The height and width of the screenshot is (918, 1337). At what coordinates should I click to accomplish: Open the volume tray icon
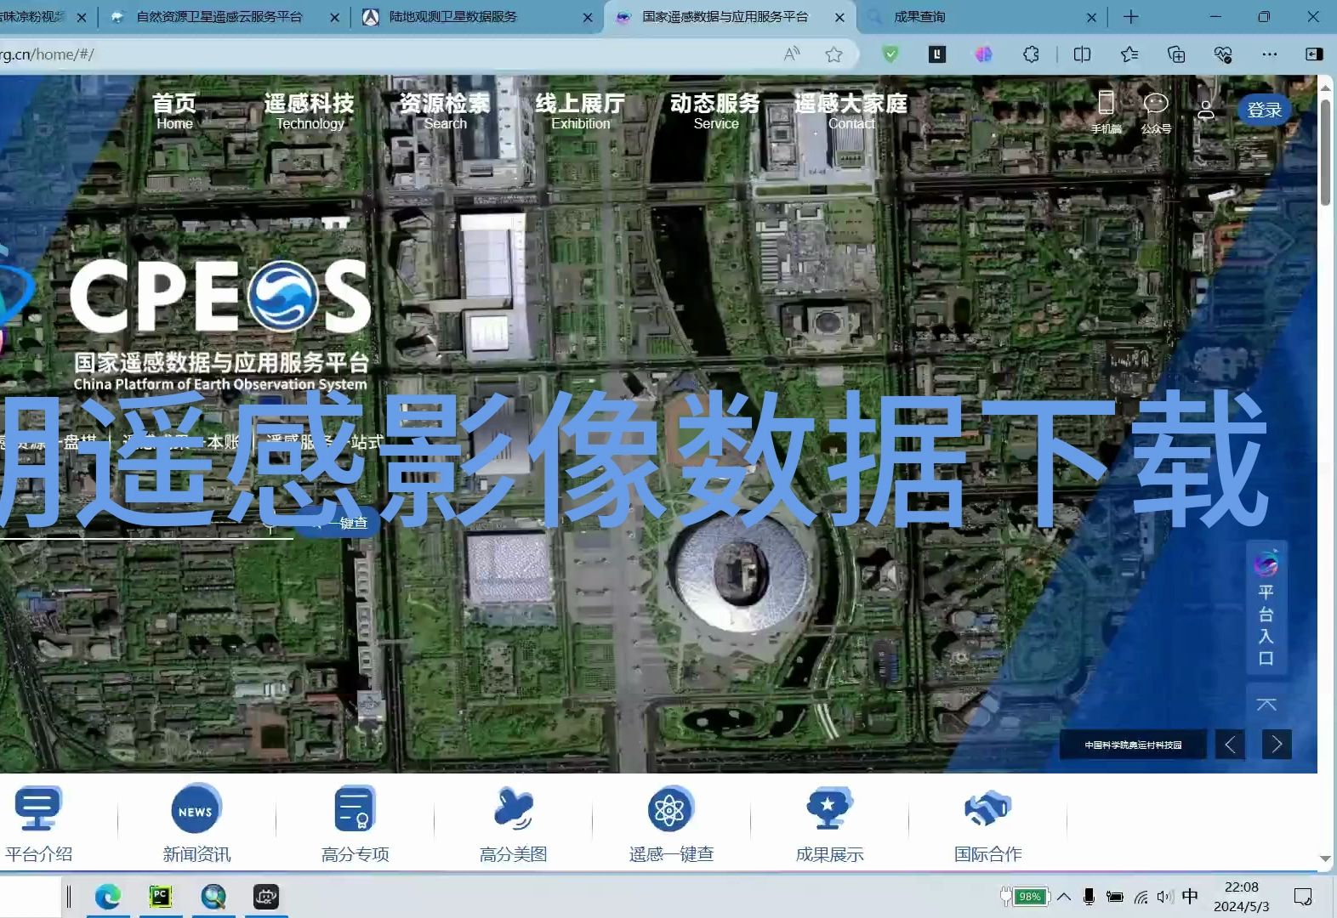1165,896
